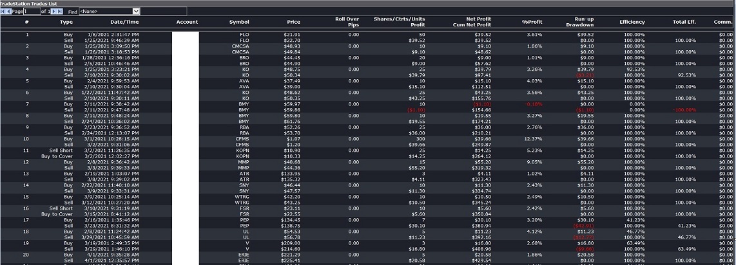736x265 pixels.
Task: Select the Price column header
Action: coord(293,22)
